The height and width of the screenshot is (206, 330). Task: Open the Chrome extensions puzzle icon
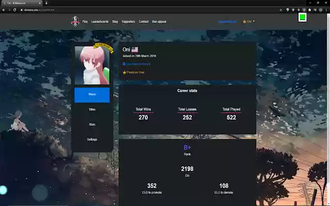(x=309, y=10)
